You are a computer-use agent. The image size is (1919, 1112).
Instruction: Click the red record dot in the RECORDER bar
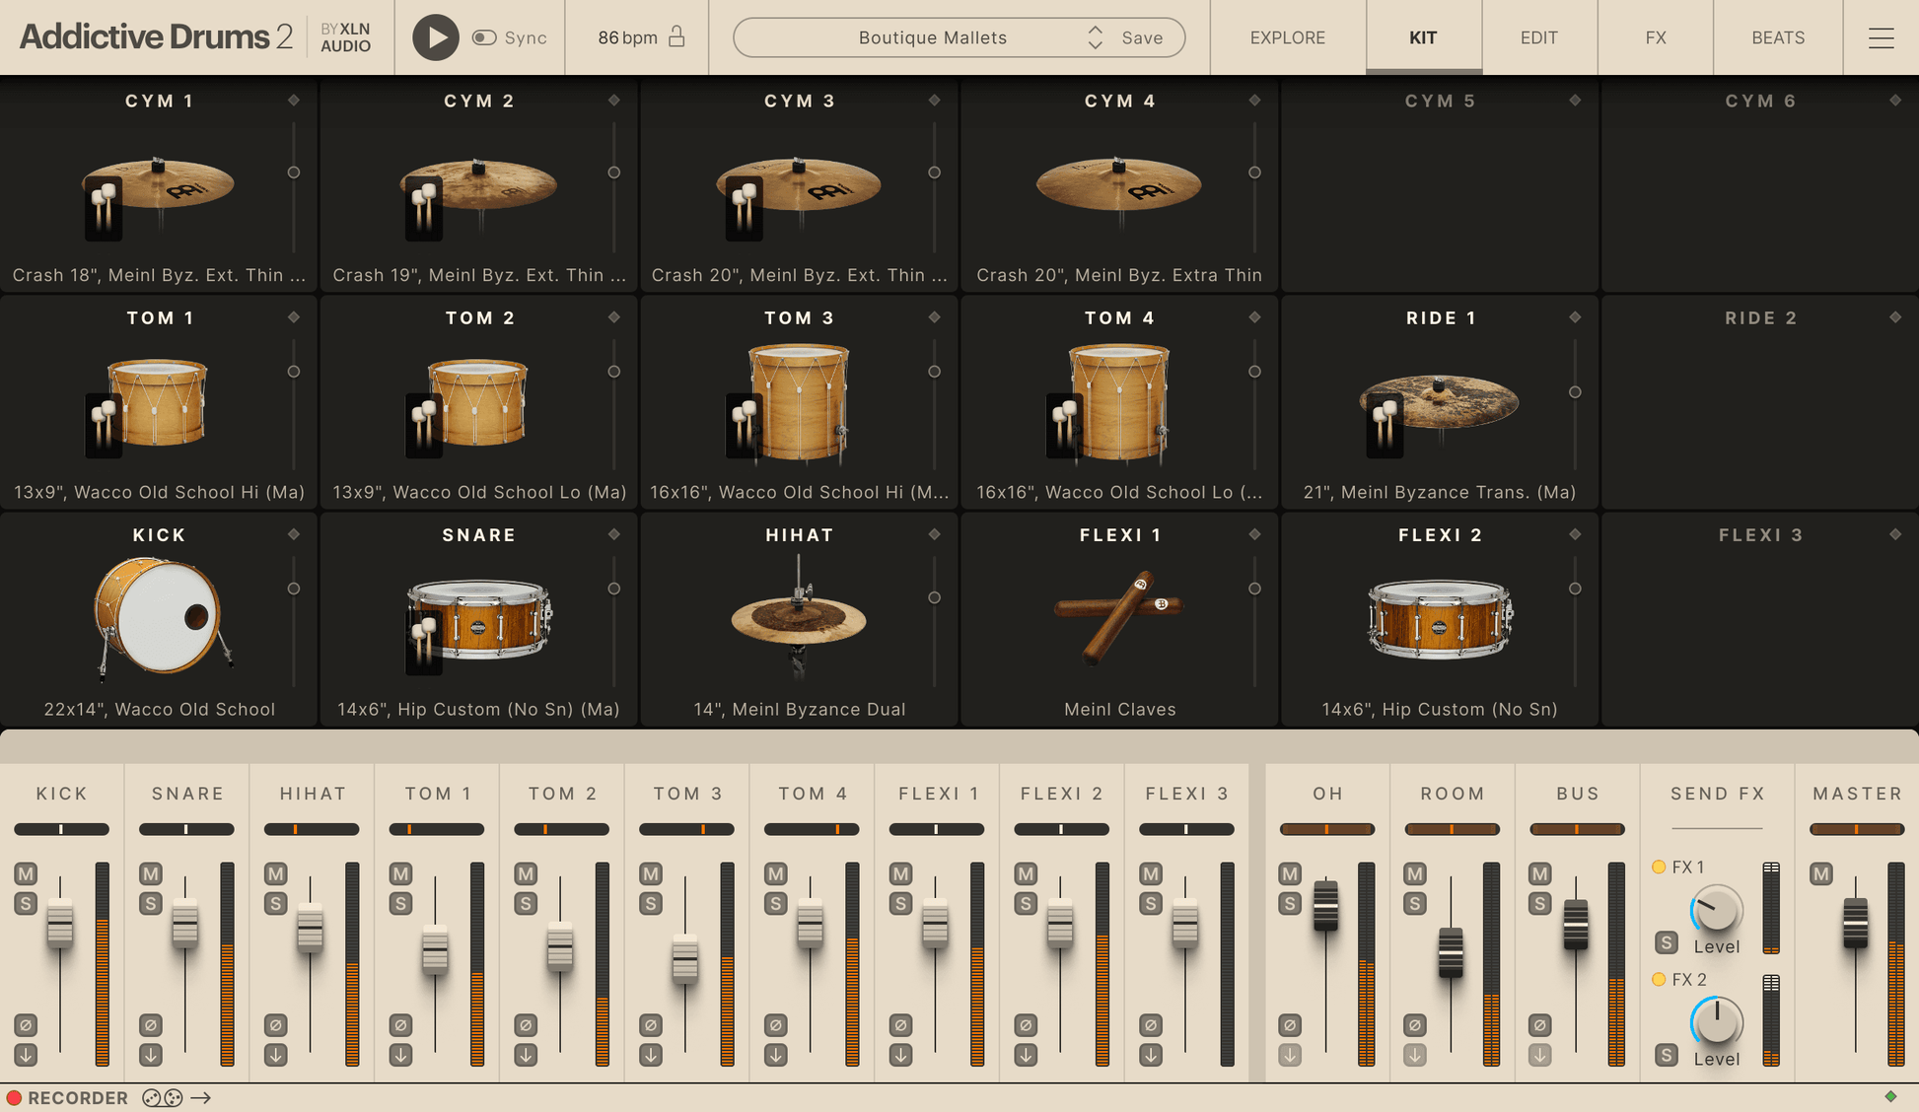(14, 1097)
